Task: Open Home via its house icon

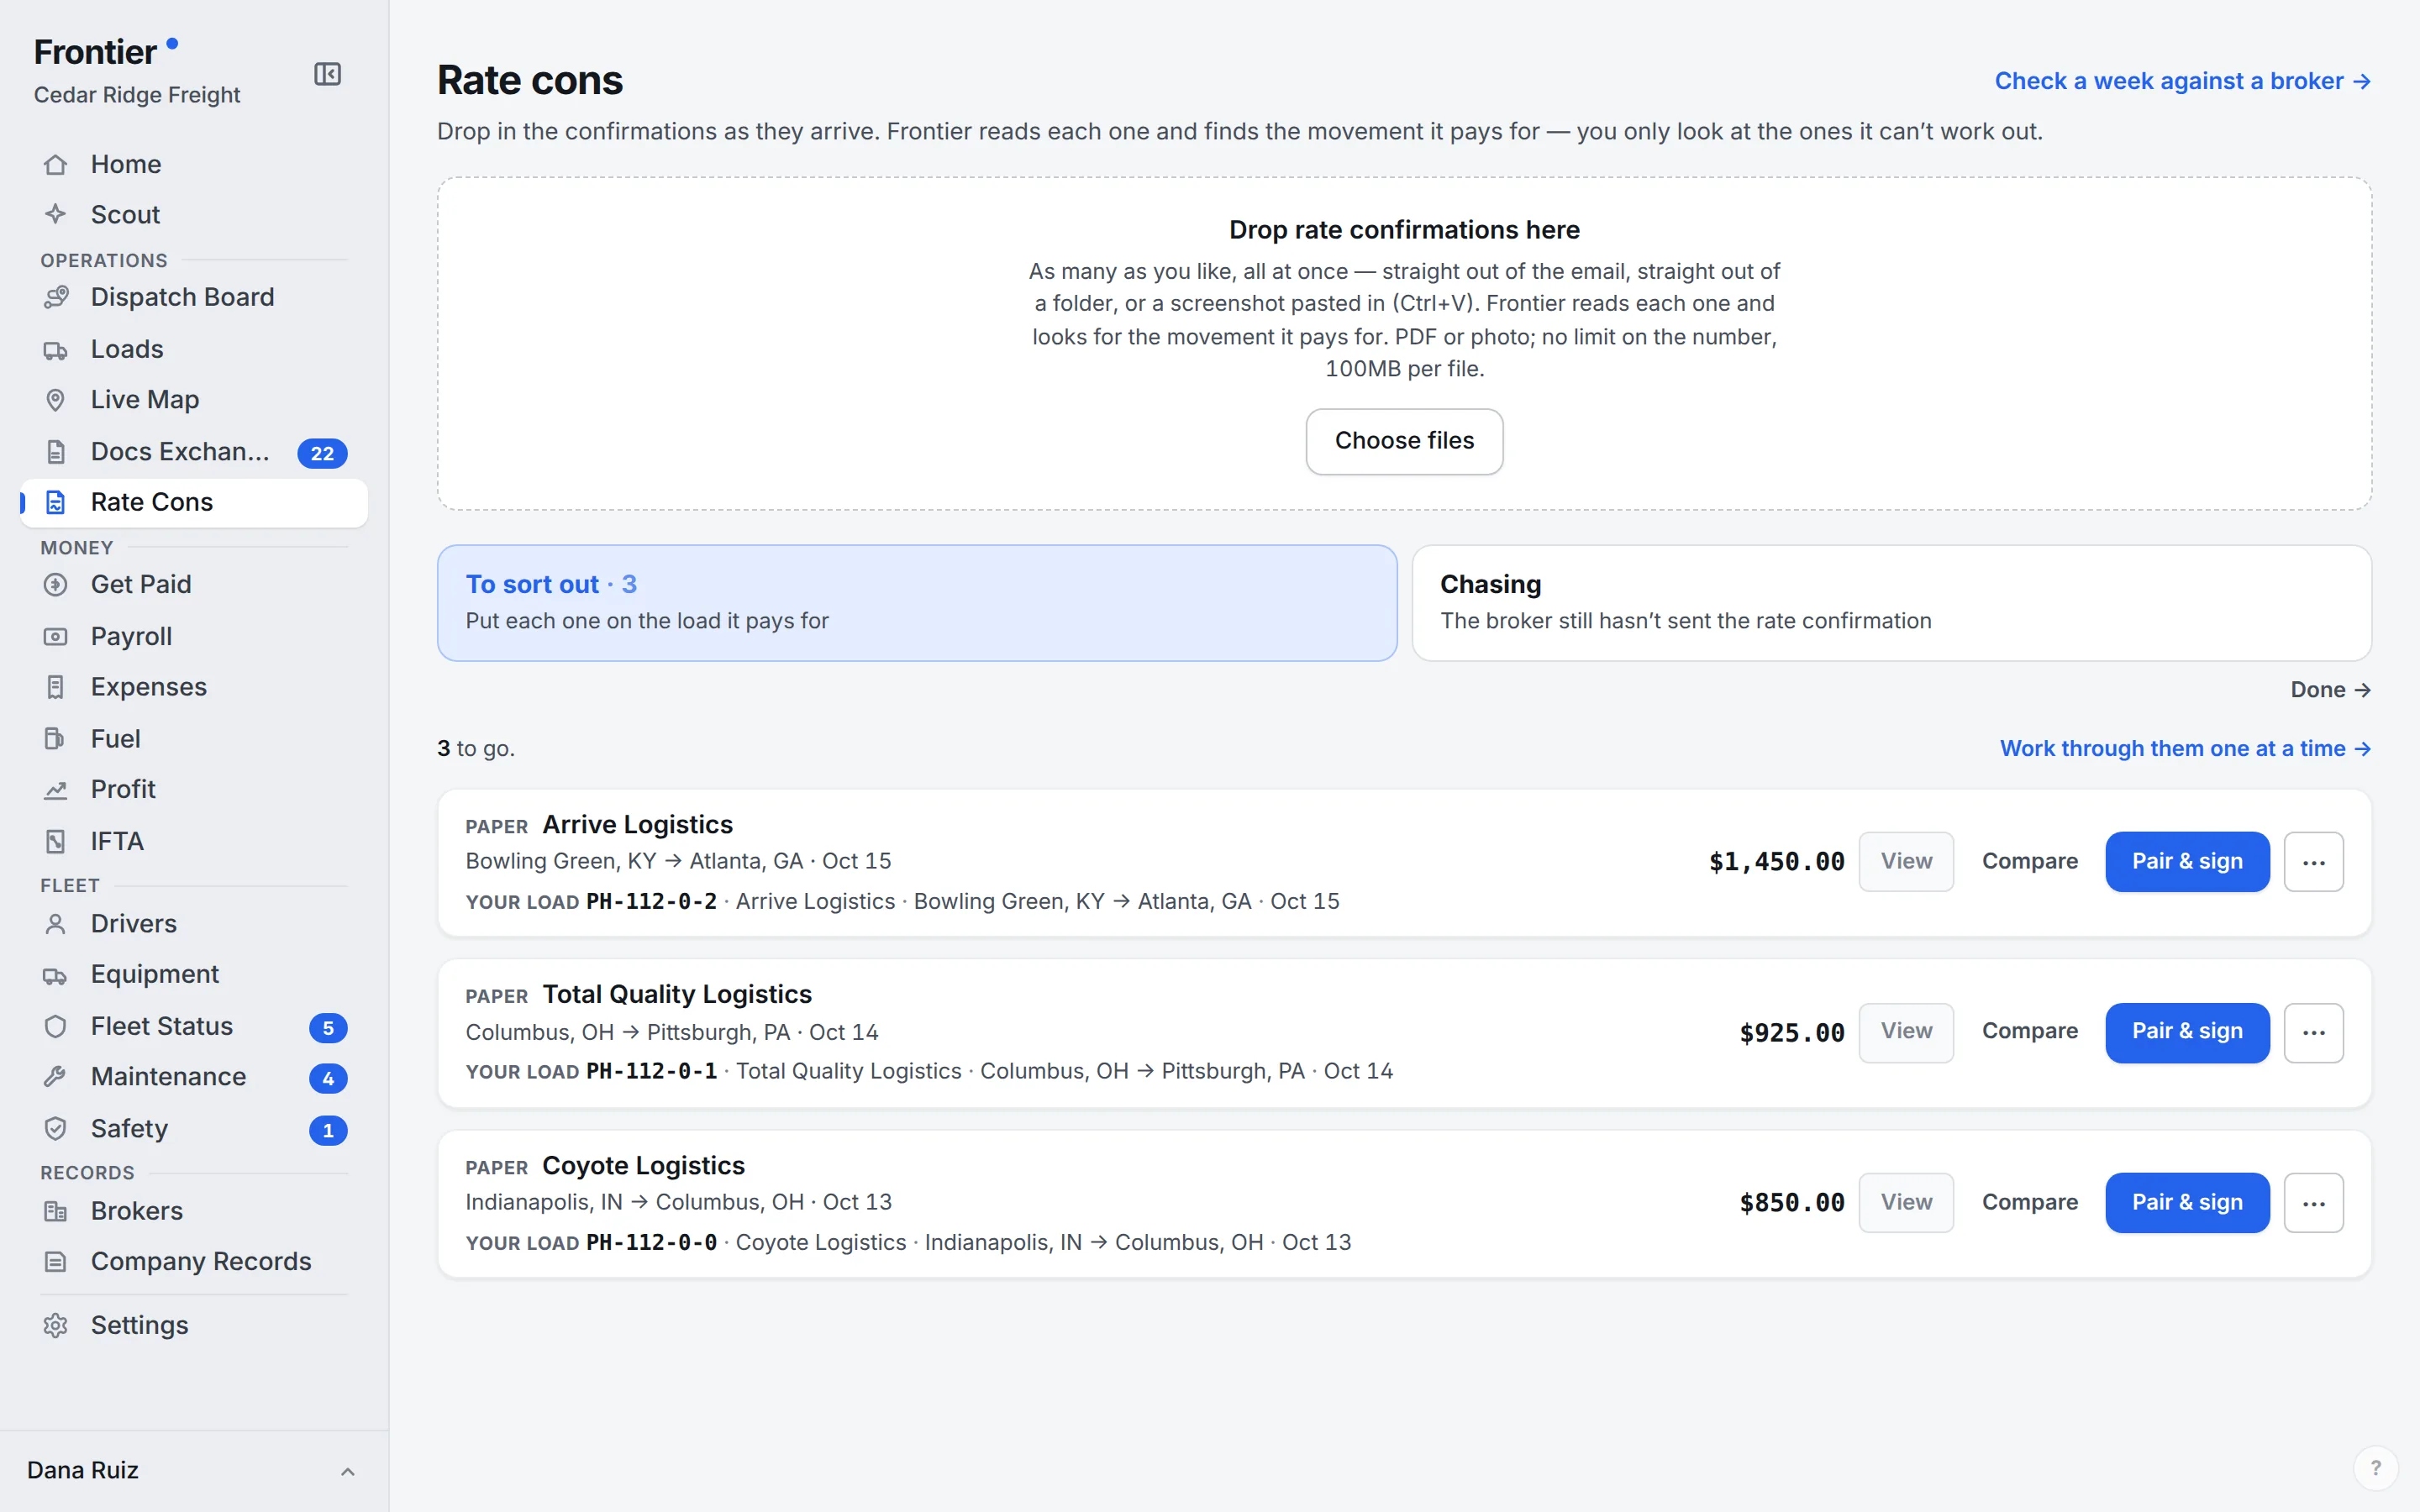Action: [56, 164]
